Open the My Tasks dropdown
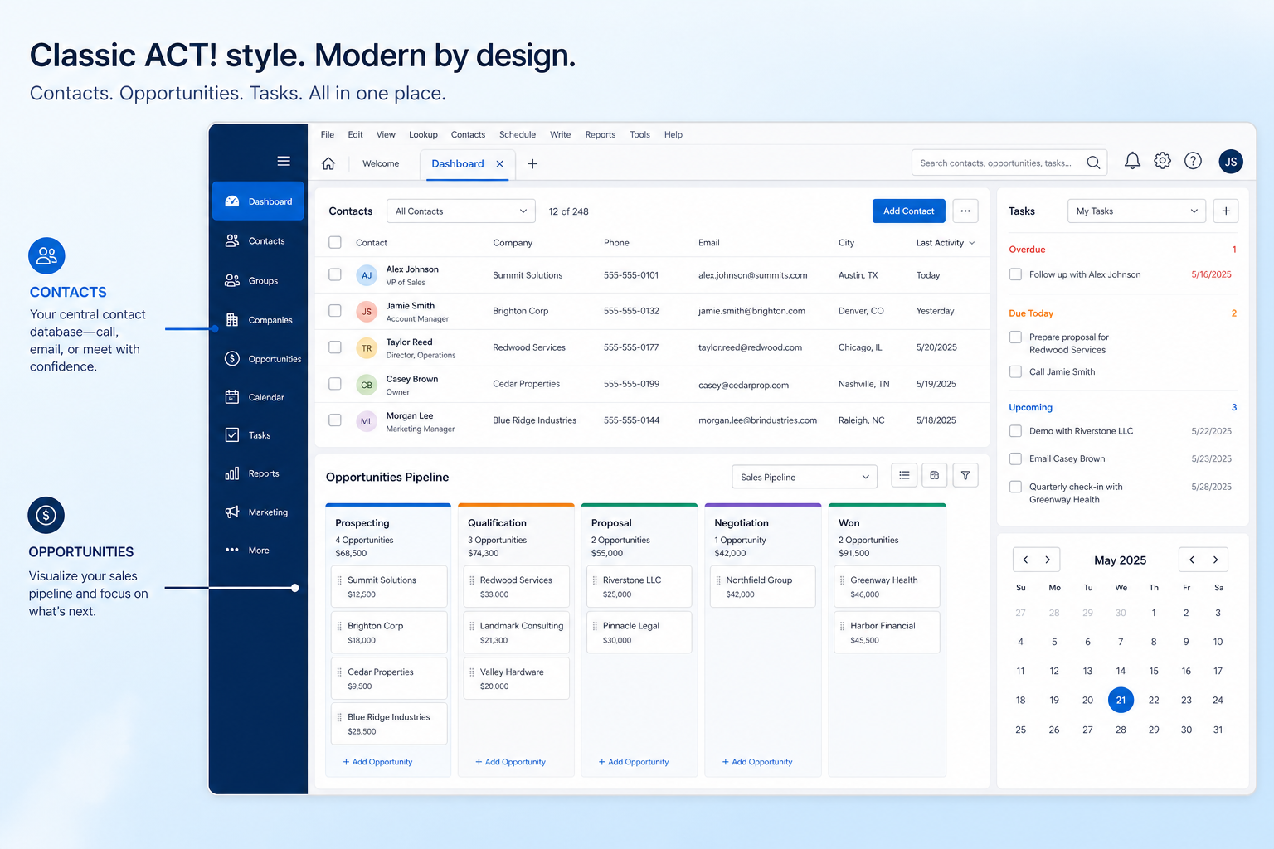 pos(1136,211)
